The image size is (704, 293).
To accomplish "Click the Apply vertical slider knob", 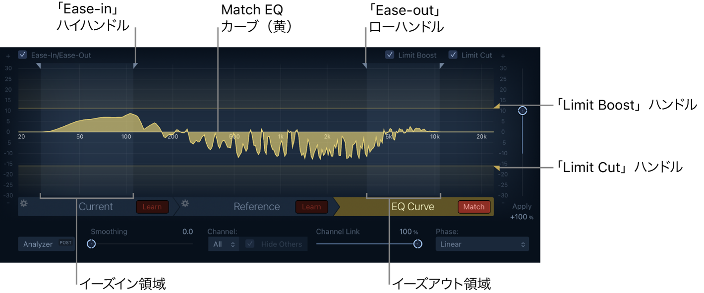I will pyautogui.click(x=522, y=111).
